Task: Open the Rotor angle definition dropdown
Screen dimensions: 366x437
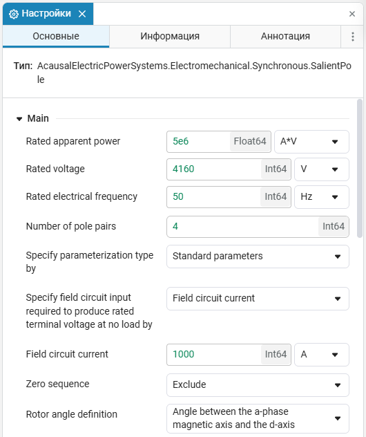Action: [x=258, y=418]
